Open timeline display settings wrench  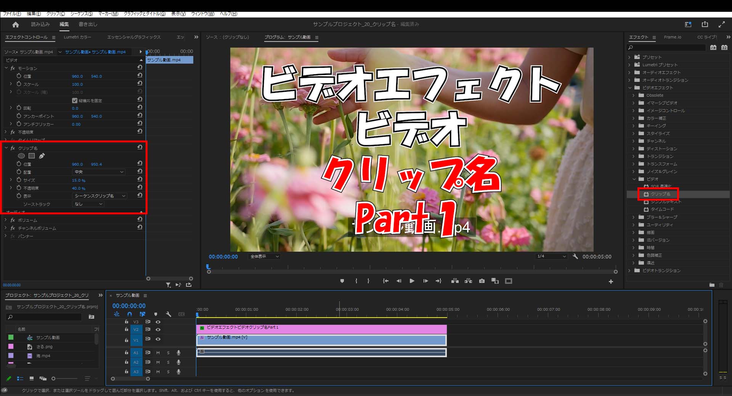(169, 314)
